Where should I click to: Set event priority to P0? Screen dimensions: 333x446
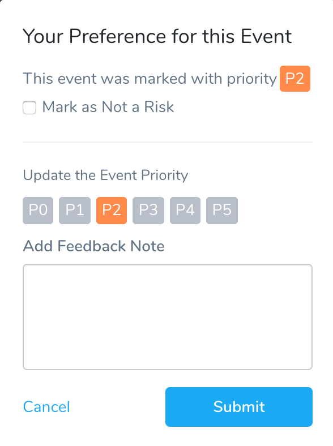[x=38, y=211]
